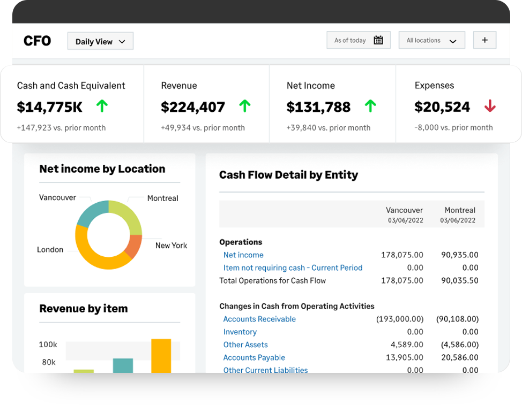Open the Net income link
Screen dimensions: 522x405
point(243,255)
